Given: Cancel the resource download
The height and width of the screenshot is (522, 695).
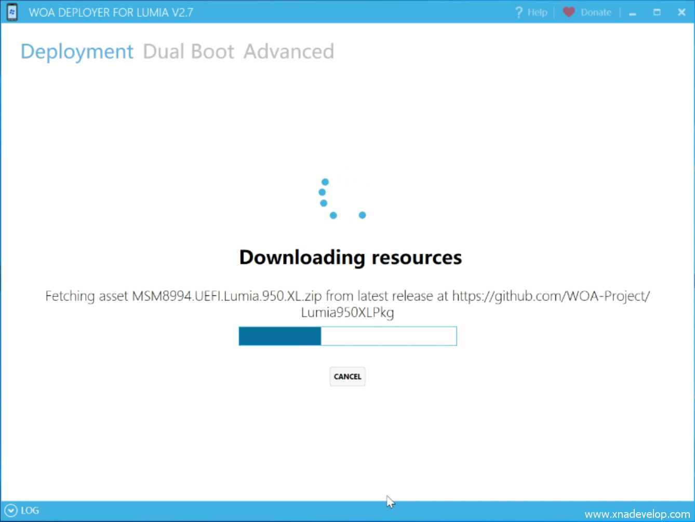Looking at the screenshot, I should click(347, 377).
